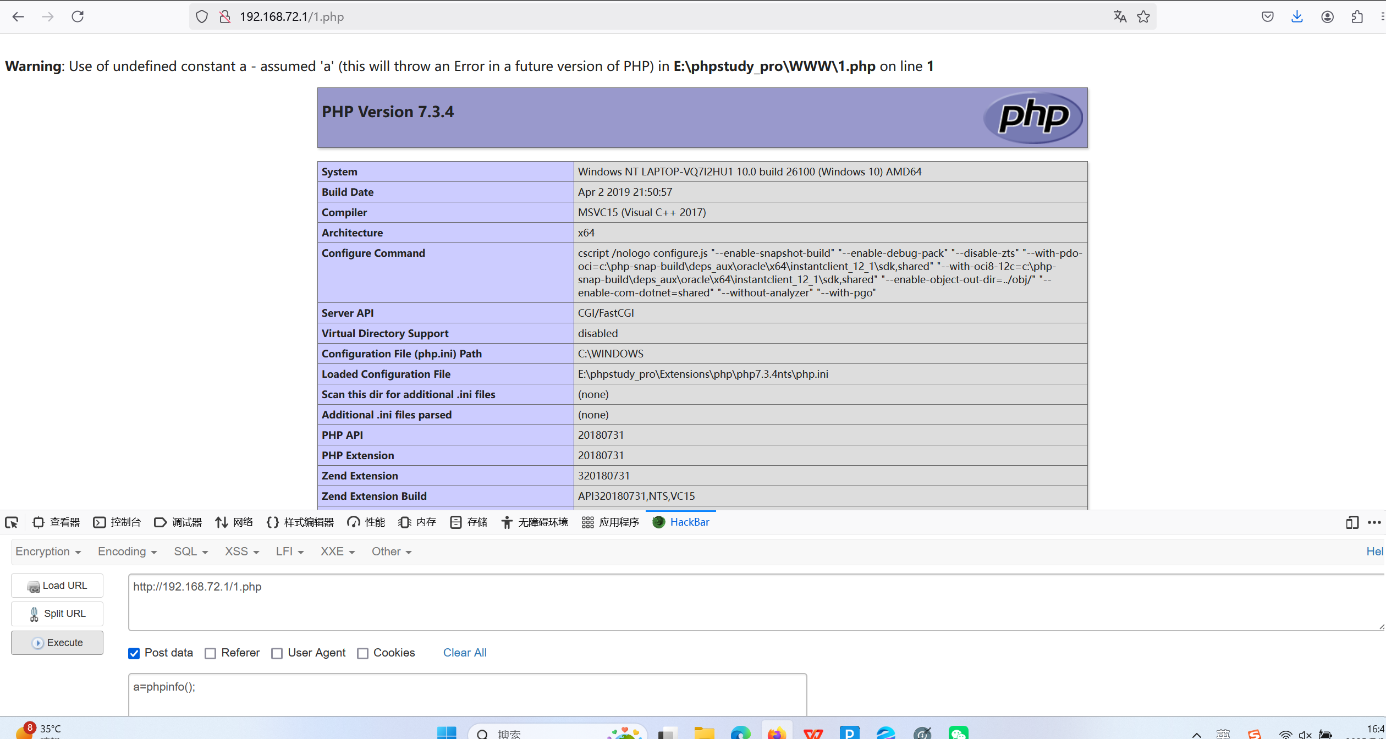Expand the Encryption dropdown
This screenshot has width=1386, height=739.
(48, 552)
